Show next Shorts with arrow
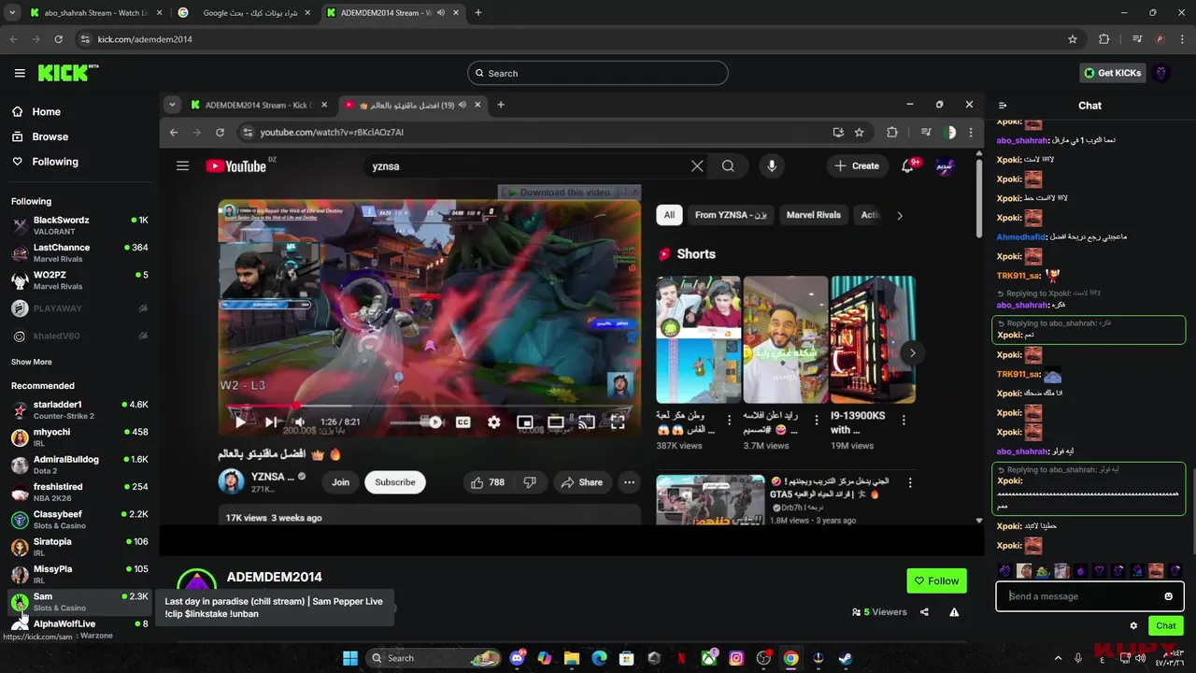1196x673 pixels. [912, 352]
